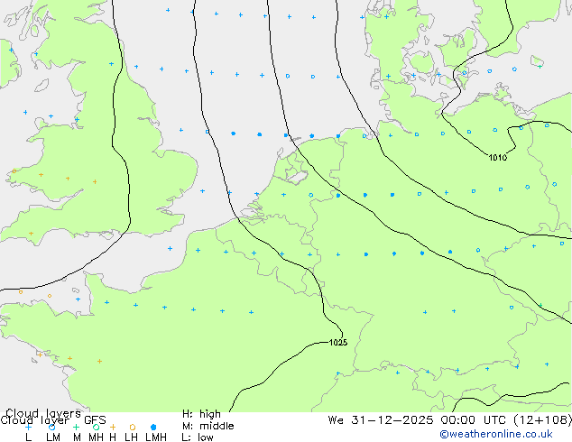Click the 'H: high' legend text
572x442 pixels.
coord(201,414)
